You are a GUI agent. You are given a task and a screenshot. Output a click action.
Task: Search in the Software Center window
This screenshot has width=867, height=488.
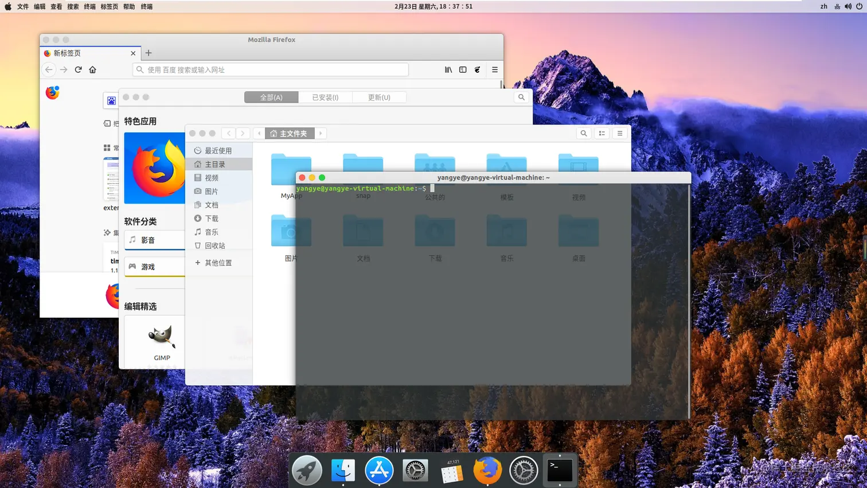[x=521, y=97]
